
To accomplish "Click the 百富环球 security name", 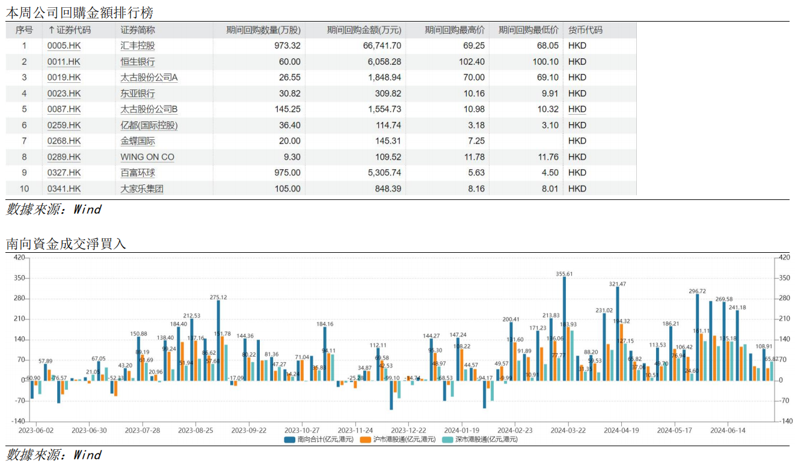I will 138,173.
